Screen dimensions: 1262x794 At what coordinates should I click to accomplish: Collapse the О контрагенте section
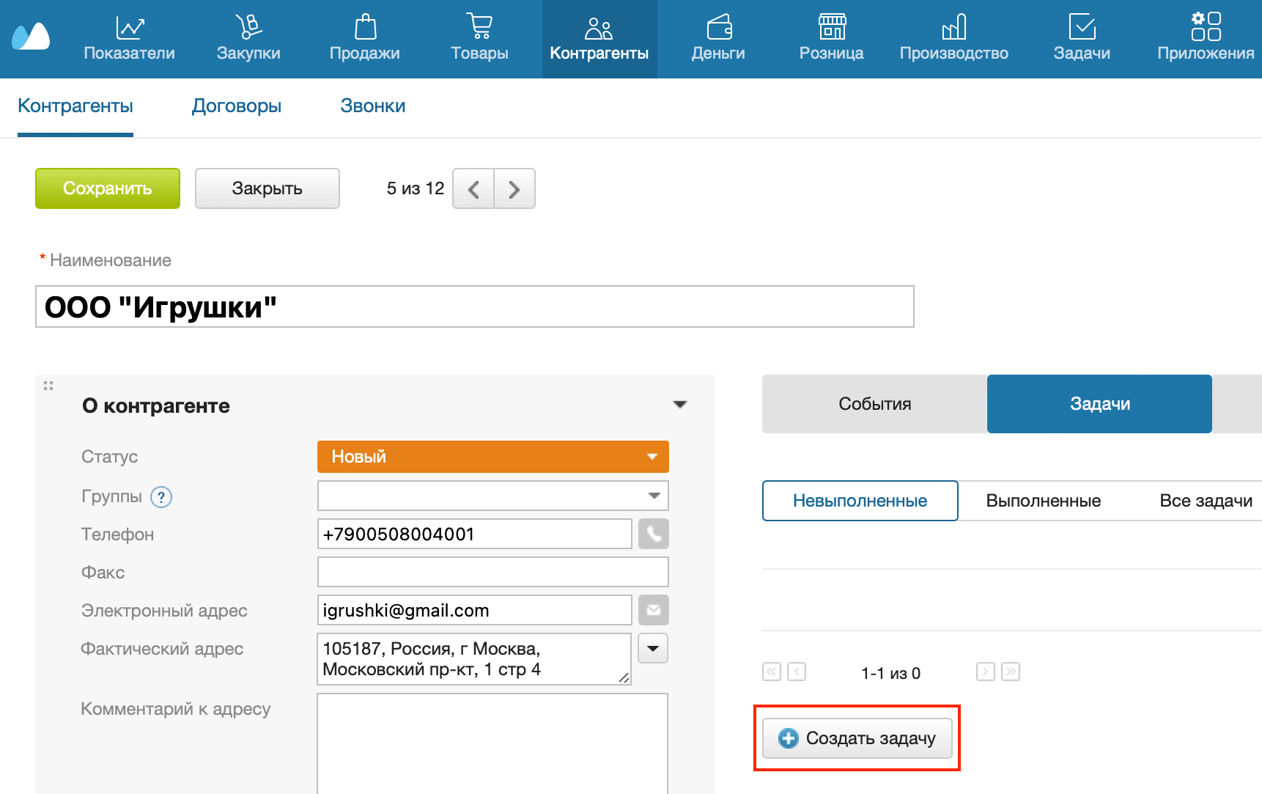click(x=680, y=405)
